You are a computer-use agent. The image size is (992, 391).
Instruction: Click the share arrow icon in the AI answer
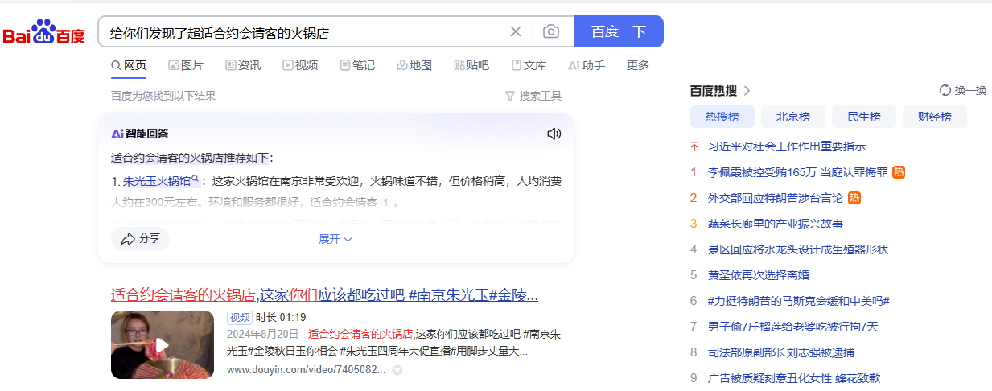(x=127, y=239)
